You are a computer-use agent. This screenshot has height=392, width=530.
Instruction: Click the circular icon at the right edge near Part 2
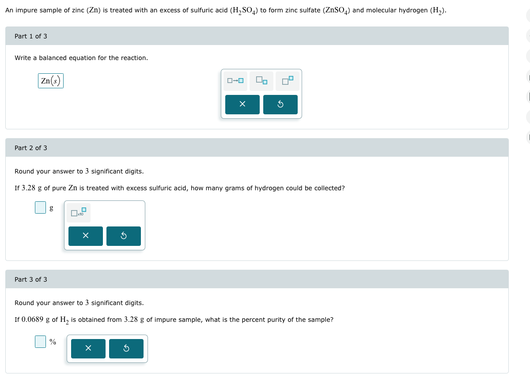(x=528, y=137)
